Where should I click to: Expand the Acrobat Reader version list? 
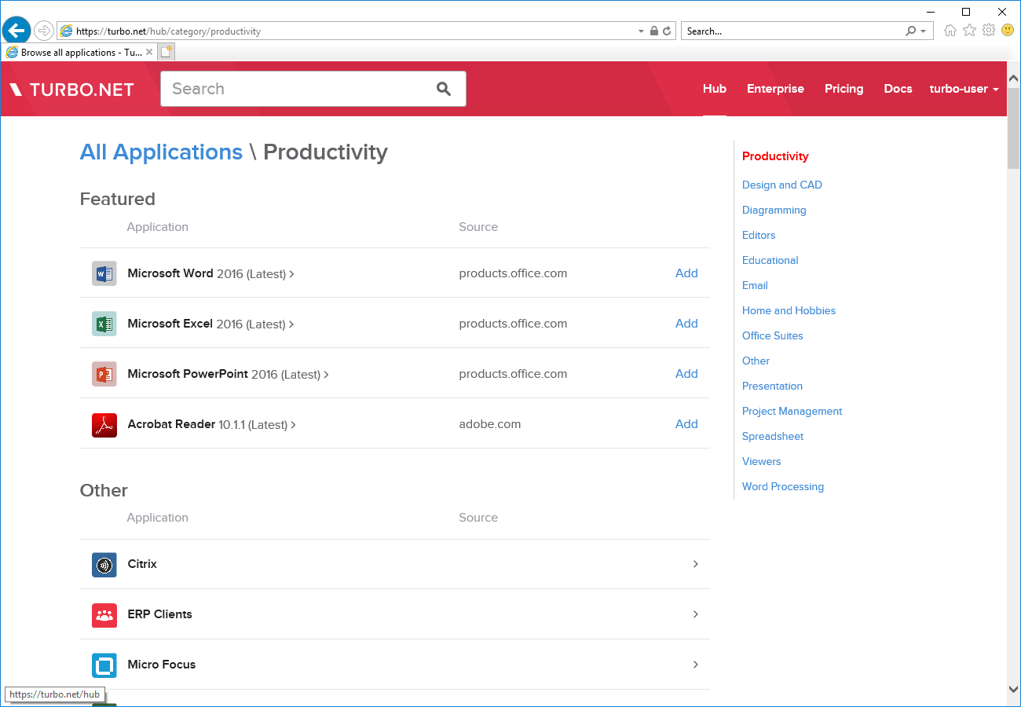pos(293,424)
